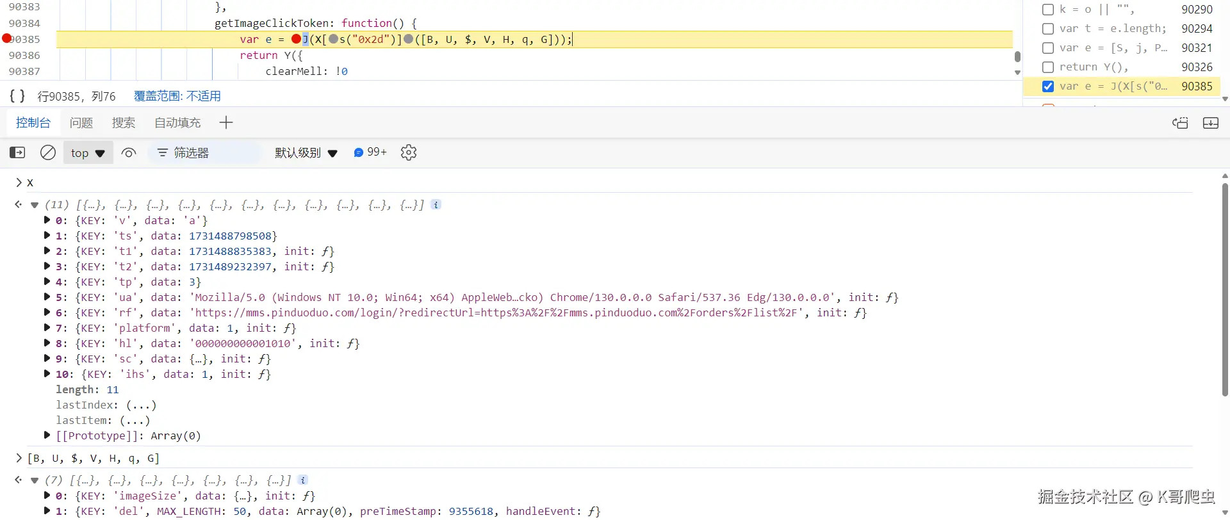
Task: Expand item 6 with KEY 'rf'
Action: tap(47, 313)
